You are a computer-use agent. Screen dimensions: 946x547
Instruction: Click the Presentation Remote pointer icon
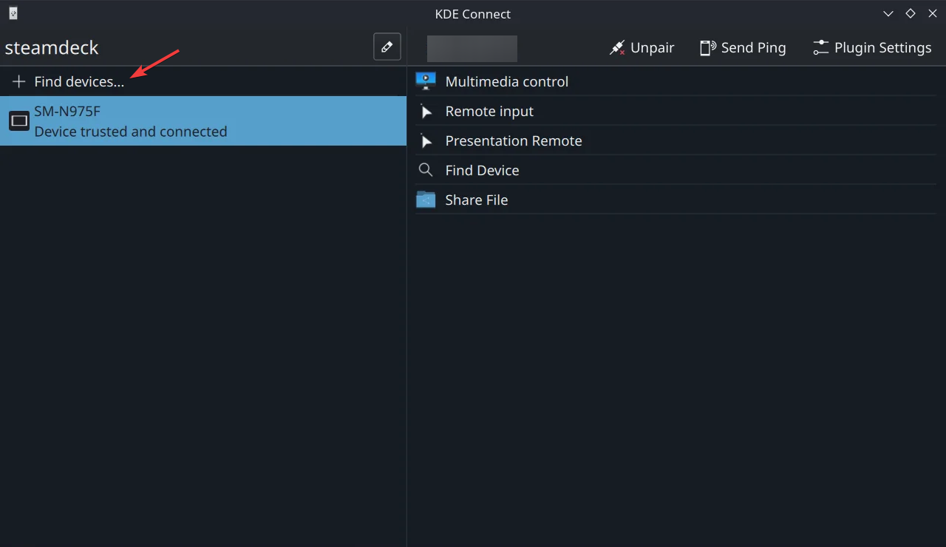[426, 140]
